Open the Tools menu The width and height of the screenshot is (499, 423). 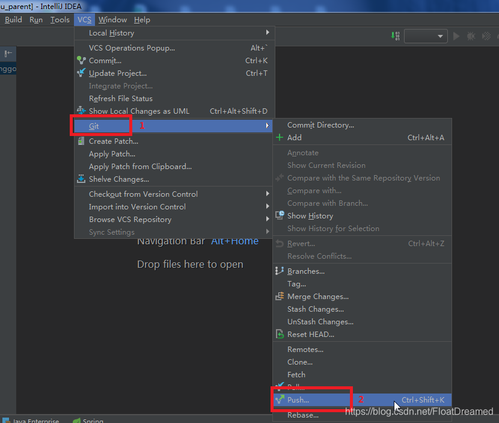tap(60, 20)
